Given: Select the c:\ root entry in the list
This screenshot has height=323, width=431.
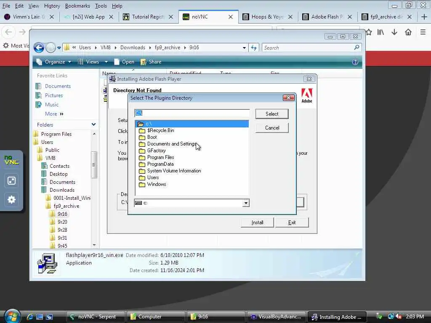Looking at the screenshot, I should [192, 124].
